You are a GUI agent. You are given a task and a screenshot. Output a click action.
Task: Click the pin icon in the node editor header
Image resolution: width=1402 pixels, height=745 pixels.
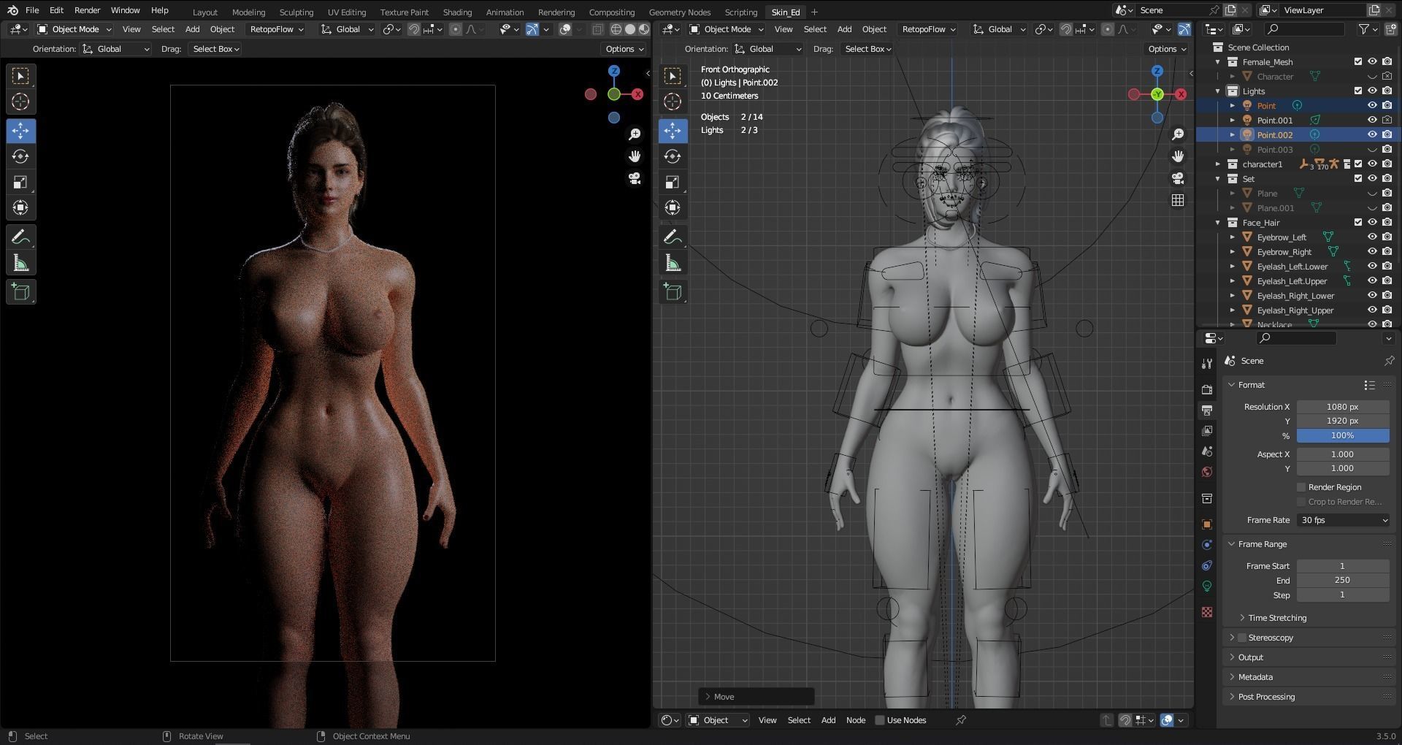point(961,720)
